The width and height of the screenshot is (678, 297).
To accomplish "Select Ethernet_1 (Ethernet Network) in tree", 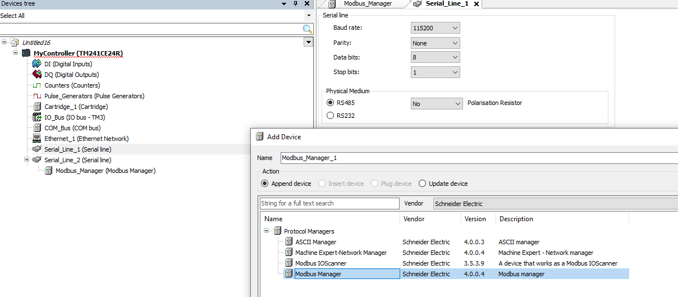I will pyautogui.click(x=86, y=139).
